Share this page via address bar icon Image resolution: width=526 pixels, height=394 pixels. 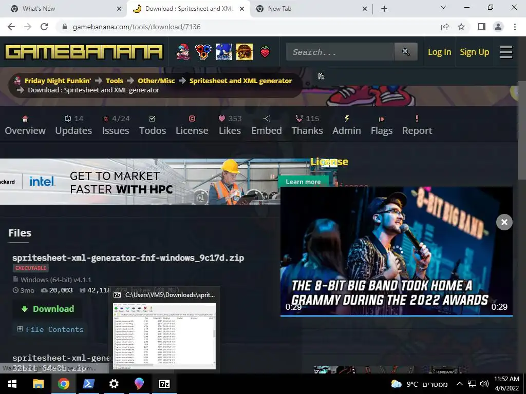tap(445, 27)
